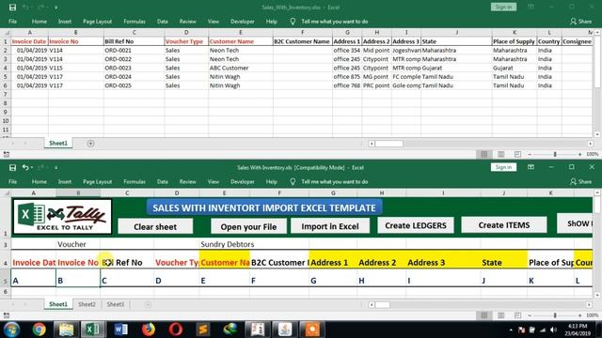Select cell 'ABC Customer' in top sheet

point(241,68)
